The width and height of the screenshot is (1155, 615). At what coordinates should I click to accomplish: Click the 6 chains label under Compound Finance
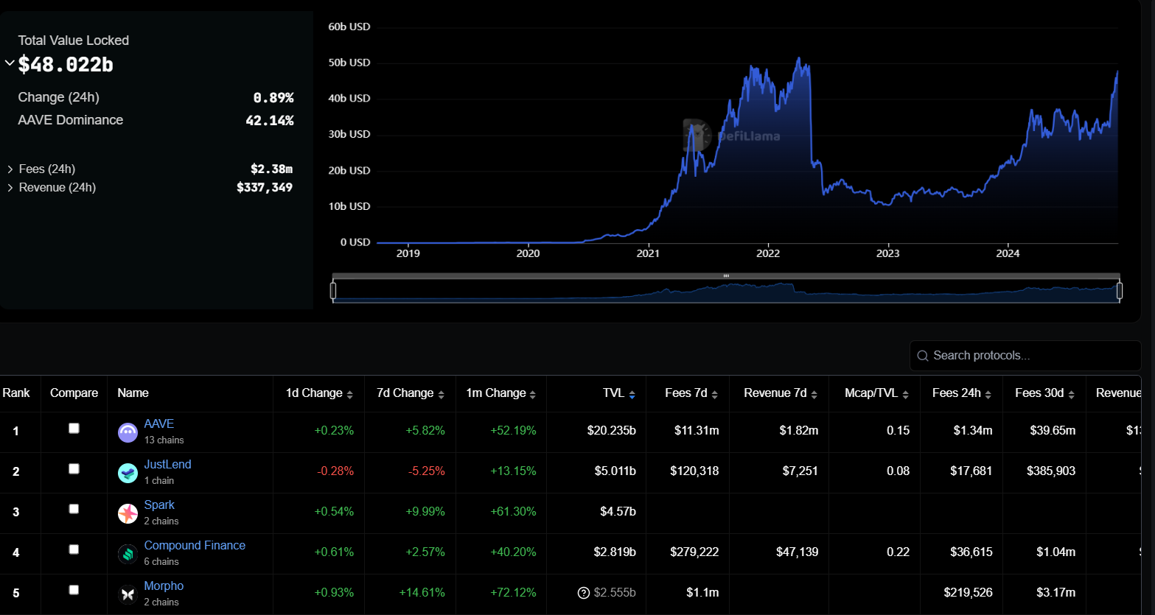[161, 562]
